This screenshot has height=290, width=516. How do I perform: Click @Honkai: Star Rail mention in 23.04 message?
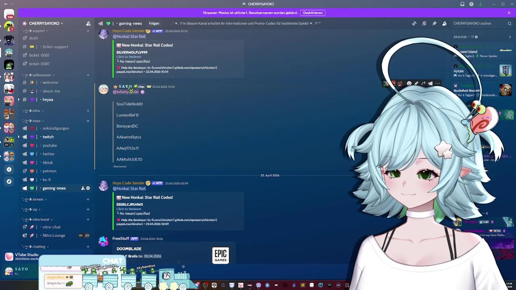coord(129,188)
